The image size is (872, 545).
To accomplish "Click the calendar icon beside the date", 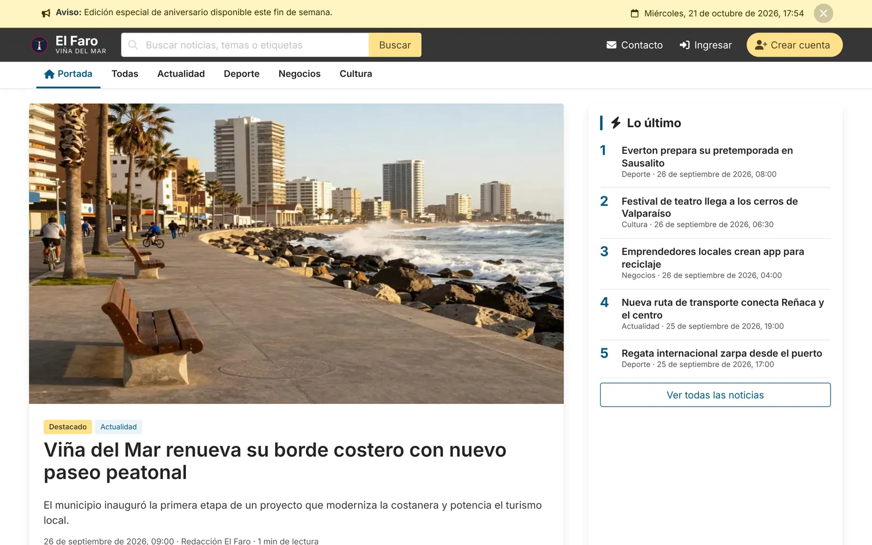I will click(634, 13).
